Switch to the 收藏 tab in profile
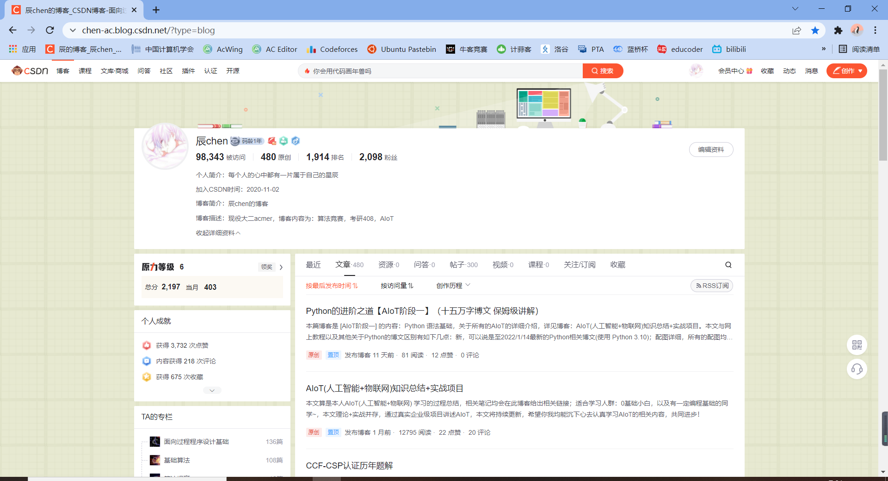888x481 pixels. tap(618, 265)
